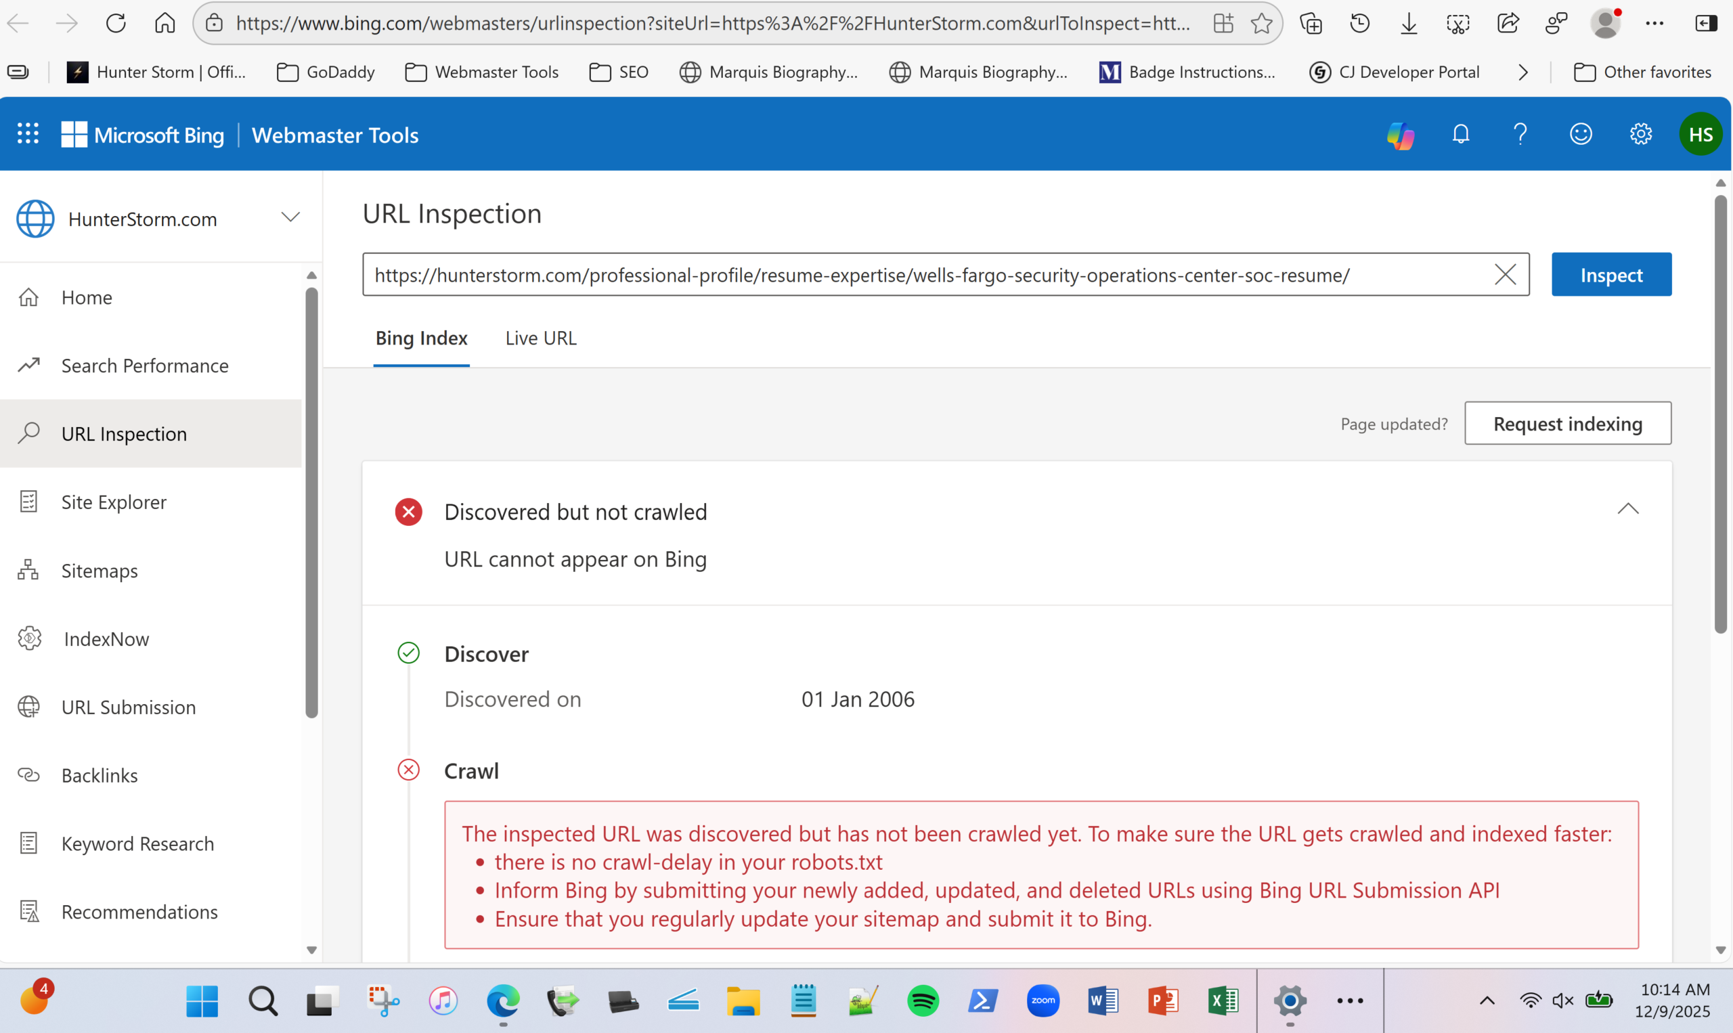Open Site Explorer from sidebar
The image size is (1733, 1033).
tap(114, 502)
